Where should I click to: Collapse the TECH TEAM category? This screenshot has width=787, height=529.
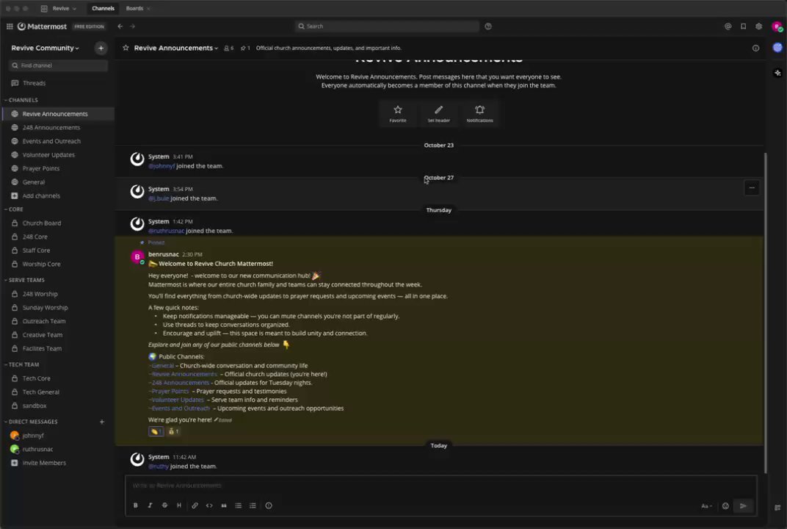coord(22,364)
